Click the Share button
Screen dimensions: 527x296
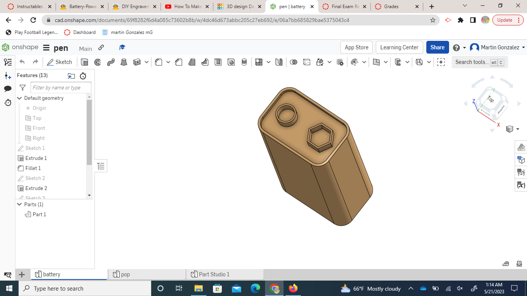[437, 47]
